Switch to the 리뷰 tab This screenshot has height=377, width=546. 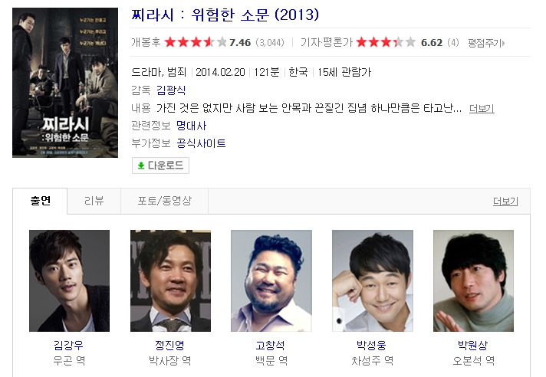pos(94,201)
